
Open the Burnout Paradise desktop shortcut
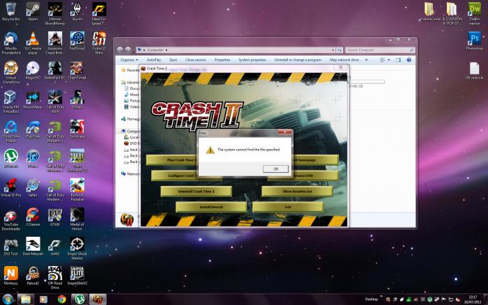click(77, 190)
